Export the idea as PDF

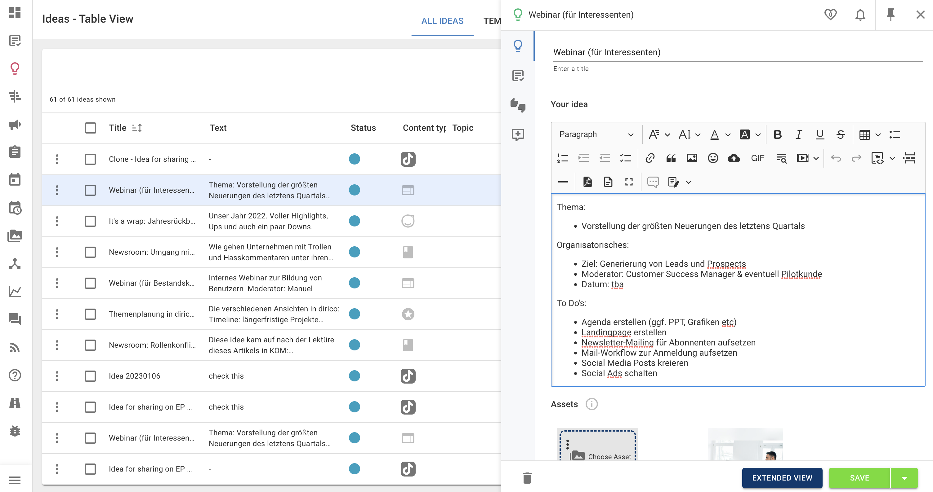[x=587, y=182]
